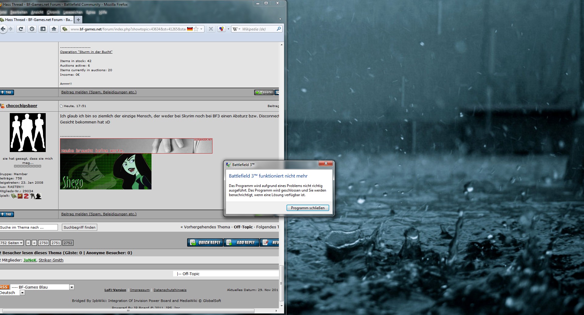Open the Wikipedia search engine selector
The image size is (584, 315).
click(237, 29)
